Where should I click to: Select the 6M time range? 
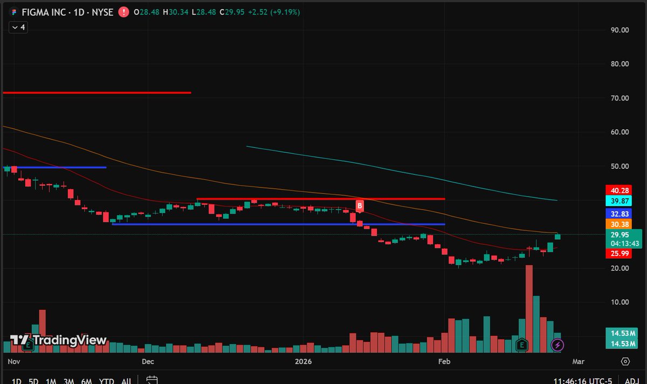86,381
